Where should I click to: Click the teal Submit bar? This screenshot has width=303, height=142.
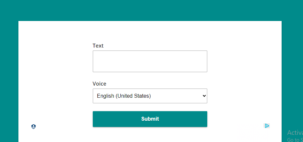150,119
